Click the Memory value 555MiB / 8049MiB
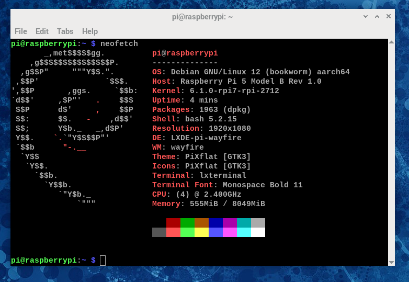 pos(227,204)
